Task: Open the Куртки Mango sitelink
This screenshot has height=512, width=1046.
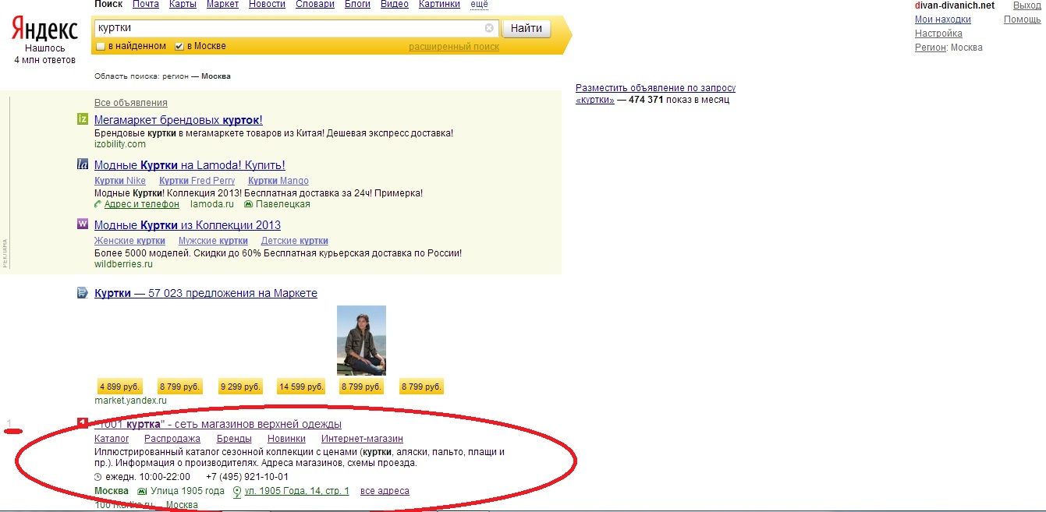Action: [278, 181]
